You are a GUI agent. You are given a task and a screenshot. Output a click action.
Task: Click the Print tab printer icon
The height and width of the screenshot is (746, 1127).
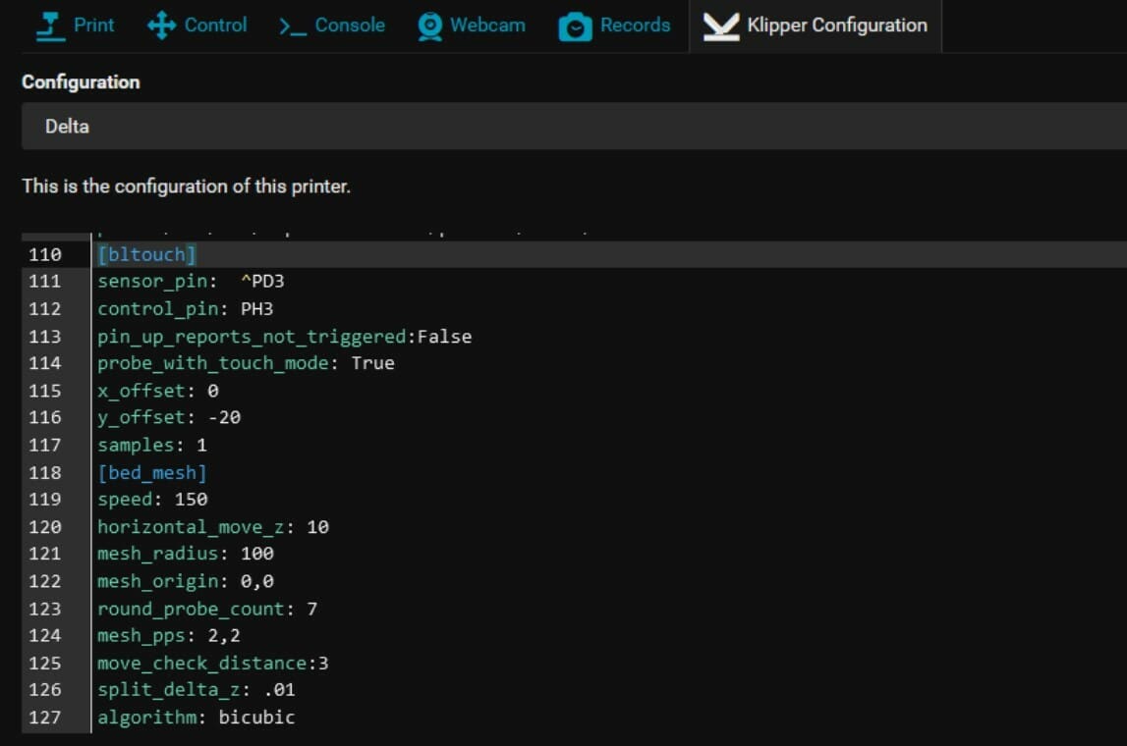49,26
